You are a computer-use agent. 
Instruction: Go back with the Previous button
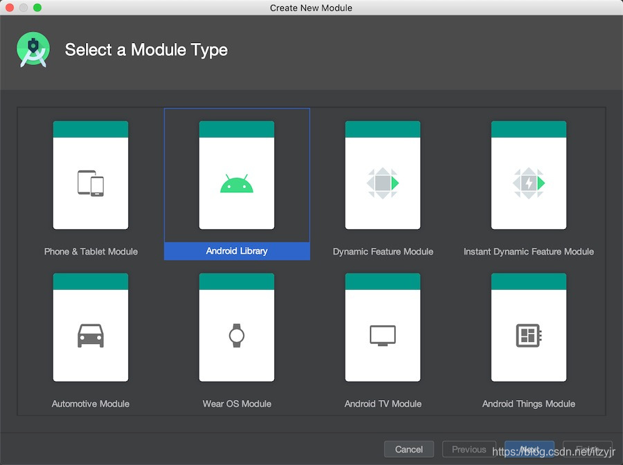pyautogui.click(x=469, y=449)
